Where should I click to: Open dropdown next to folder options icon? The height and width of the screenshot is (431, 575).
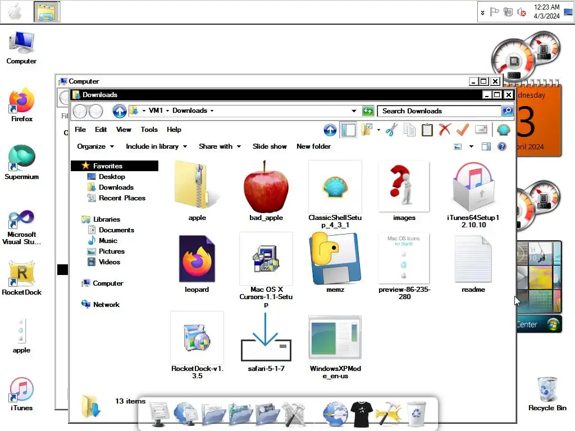point(378,130)
